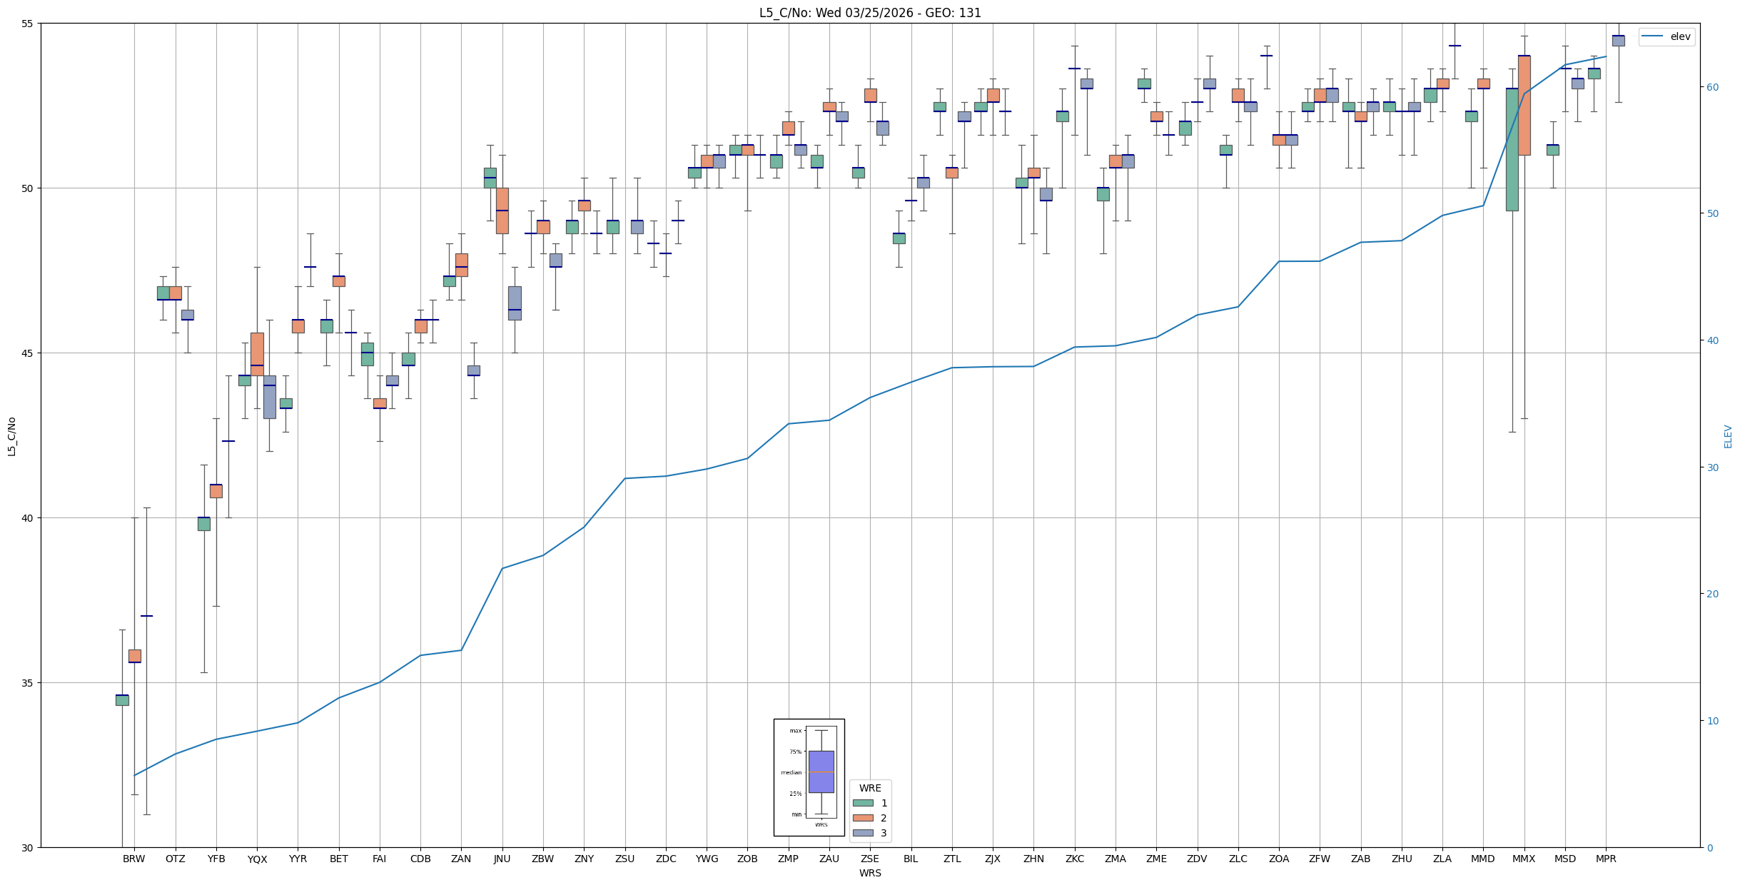1740x885 pixels.
Task: Click the JNU station tick label
Action: 502,859
